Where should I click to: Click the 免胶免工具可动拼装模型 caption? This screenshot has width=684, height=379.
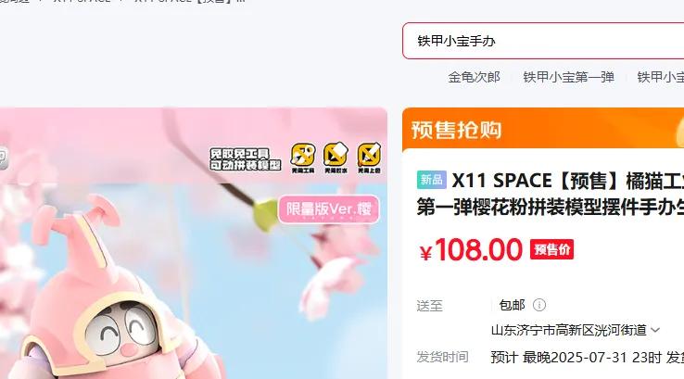click(x=246, y=158)
